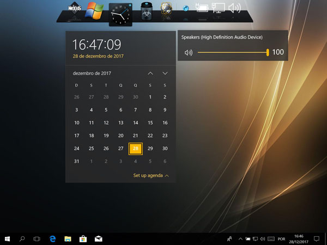Open the Action Center notifications icon

pyautogui.click(x=316, y=238)
